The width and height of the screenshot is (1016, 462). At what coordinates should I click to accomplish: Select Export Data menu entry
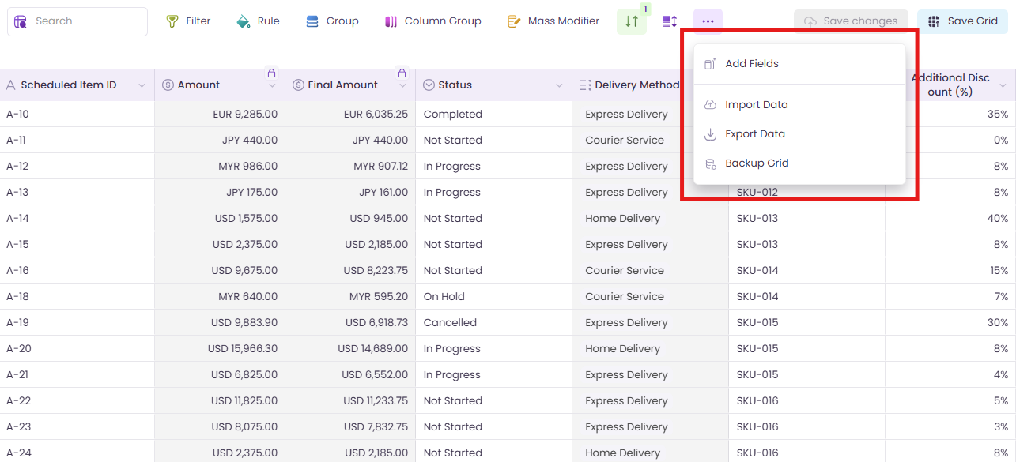[754, 134]
